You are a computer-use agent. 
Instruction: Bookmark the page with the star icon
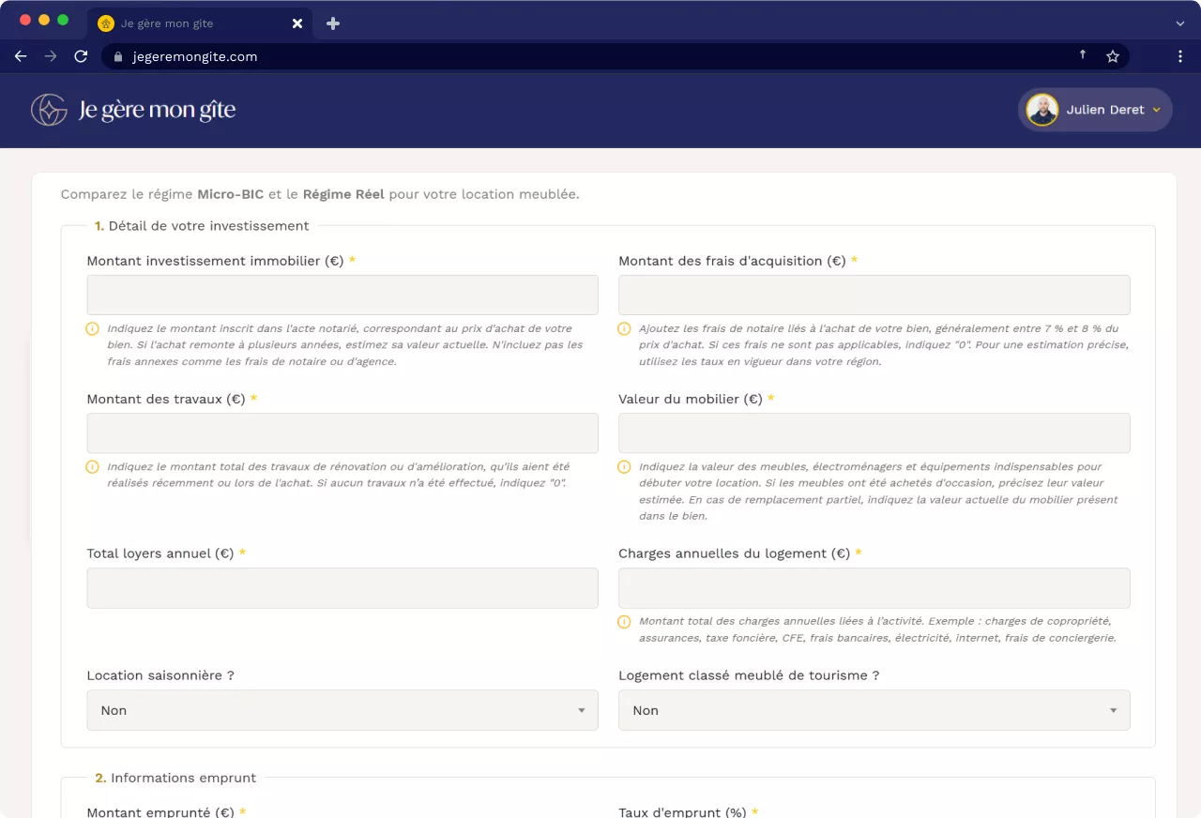[x=1113, y=56]
